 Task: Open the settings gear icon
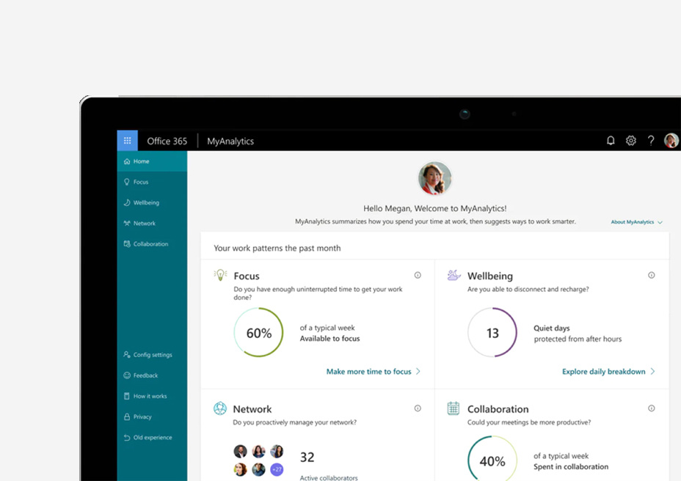click(x=631, y=141)
